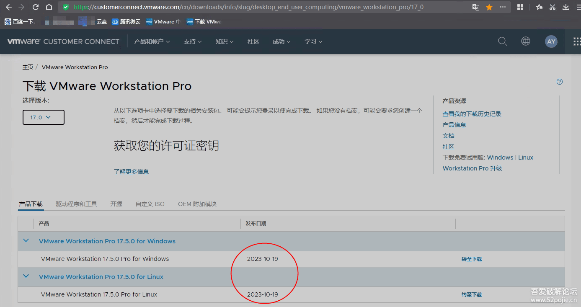The width and height of the screenshot is (581, 307).
Task: Click the globe language selector icon
Action: (525, 41)
